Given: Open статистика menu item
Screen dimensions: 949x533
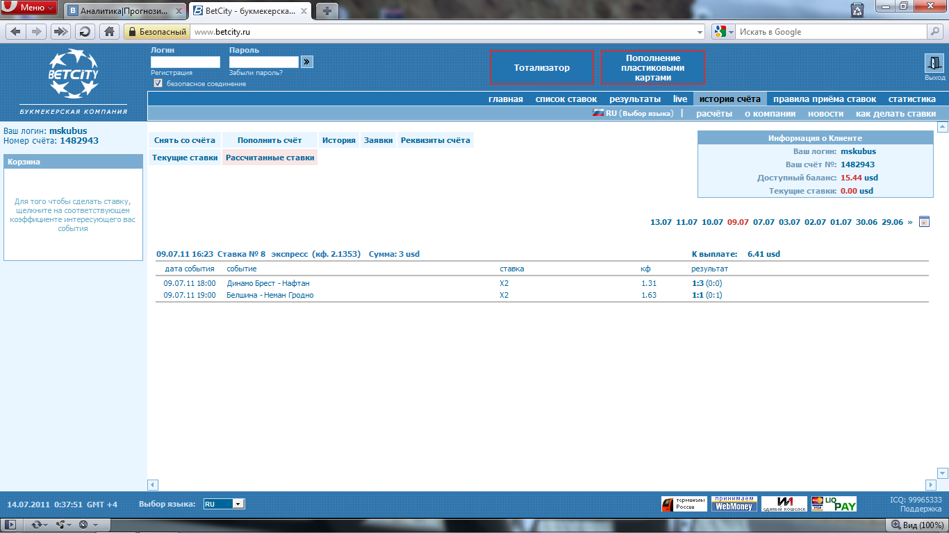Looking at the screenshot, I should pos(912,99).
